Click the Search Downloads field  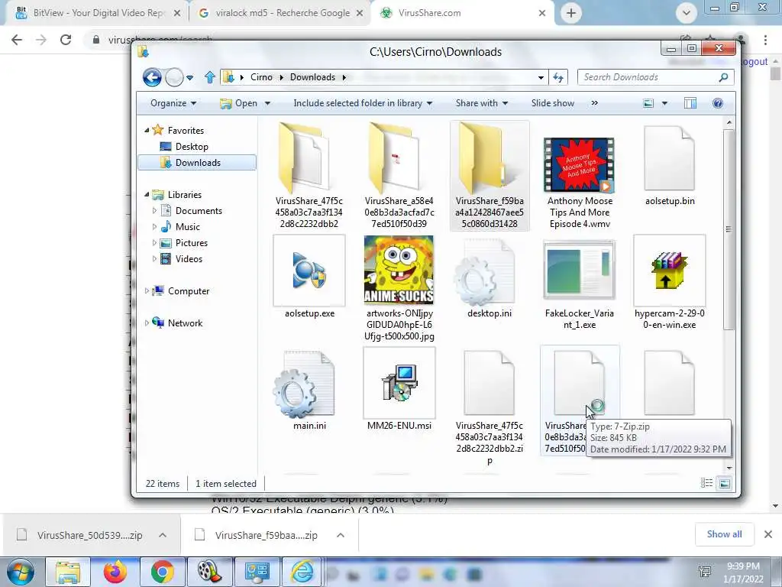(655, 77)
